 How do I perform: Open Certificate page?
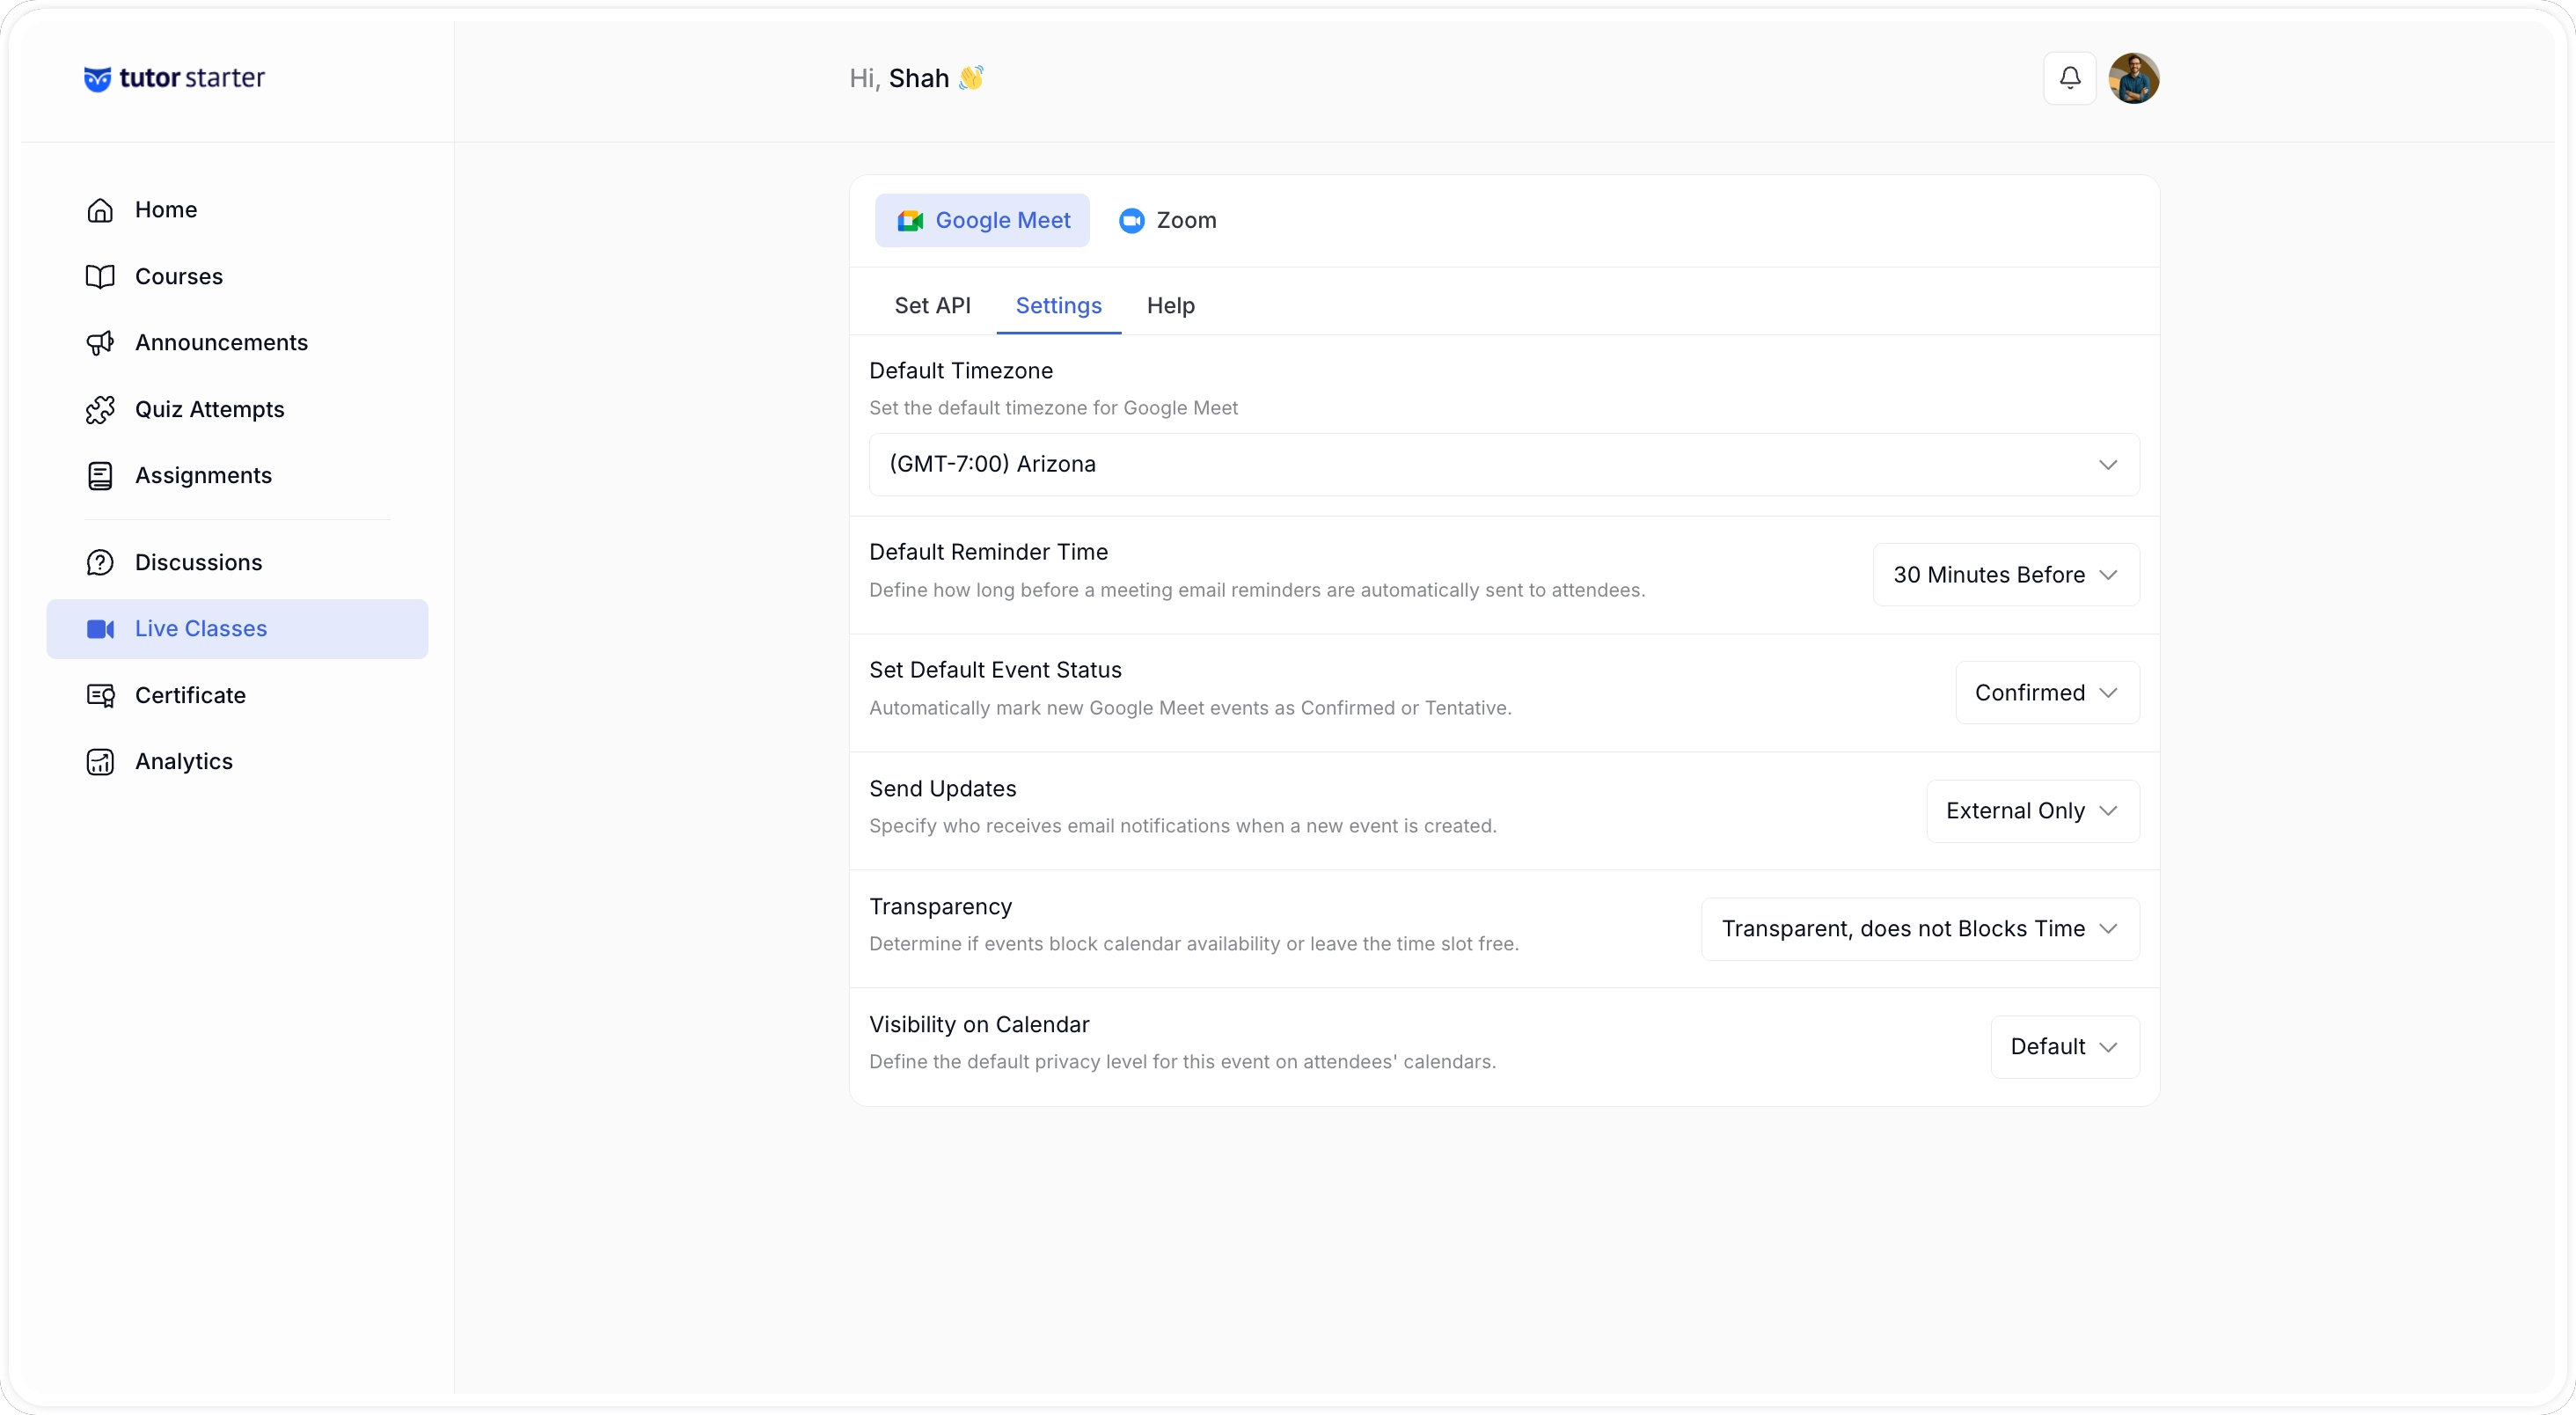pos(238,695)
